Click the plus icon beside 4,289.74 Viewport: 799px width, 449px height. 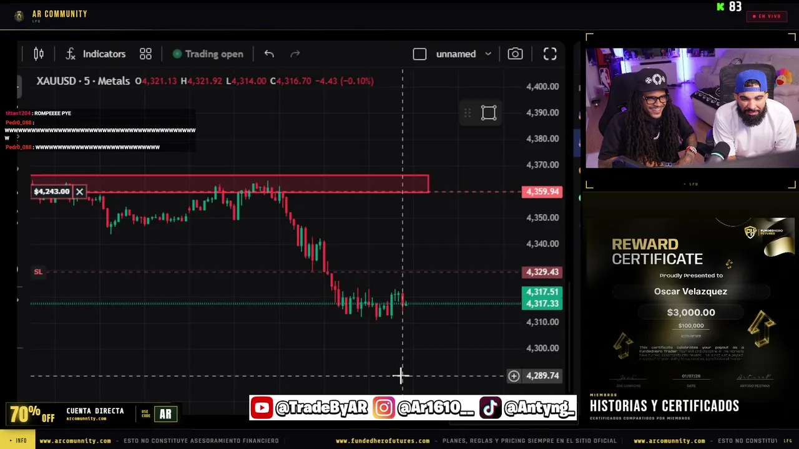pos(514,375)
